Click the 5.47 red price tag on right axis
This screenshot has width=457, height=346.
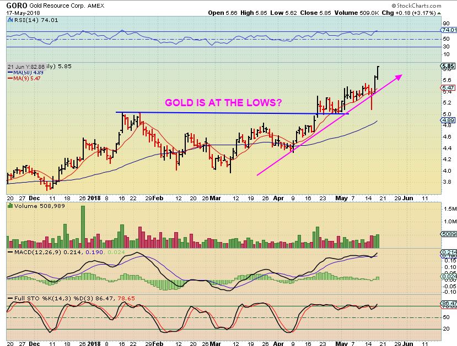tap(448, 88)
